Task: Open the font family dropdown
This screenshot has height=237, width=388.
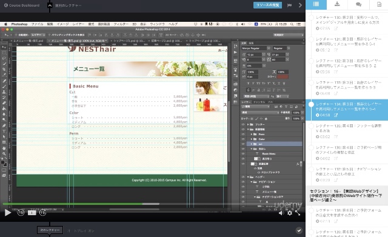Action: (256, 48)
